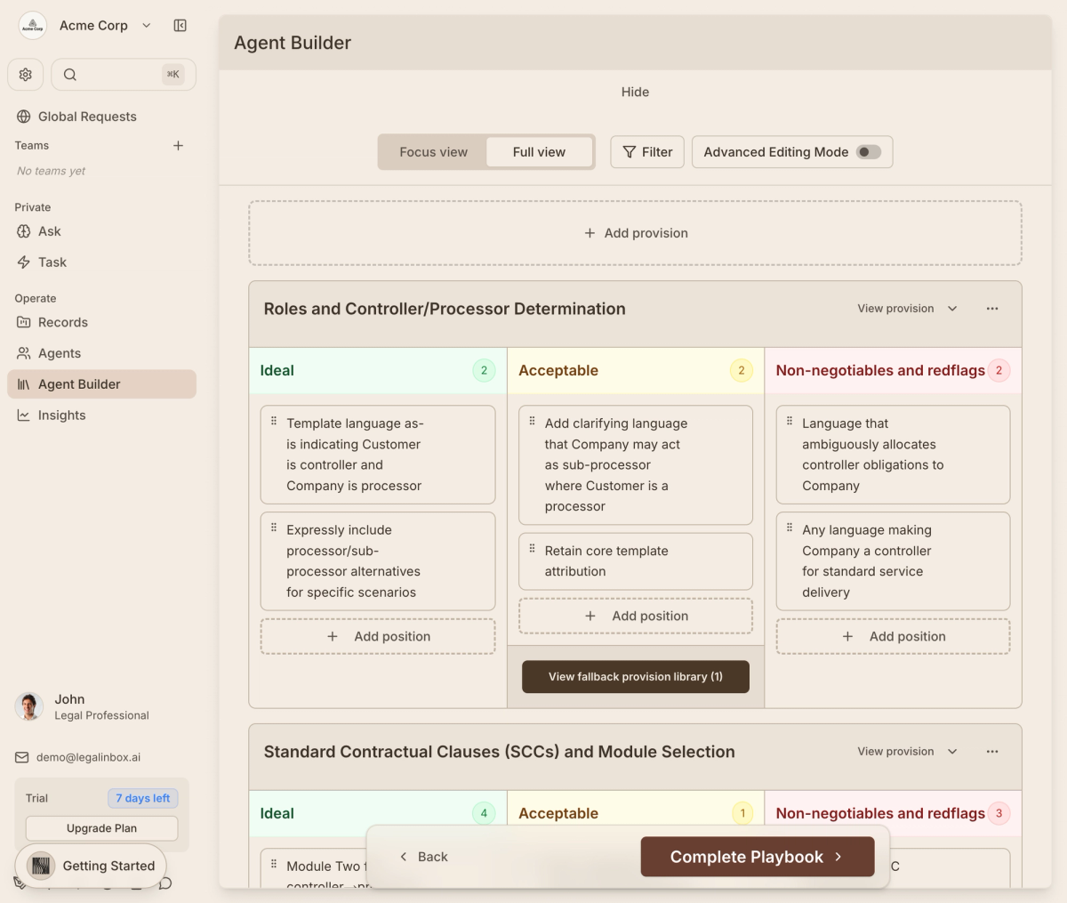The width and height of the screenshot is (1067, 903).
Task: Add position under Acceptable column
Action: [x=636, y=617]
